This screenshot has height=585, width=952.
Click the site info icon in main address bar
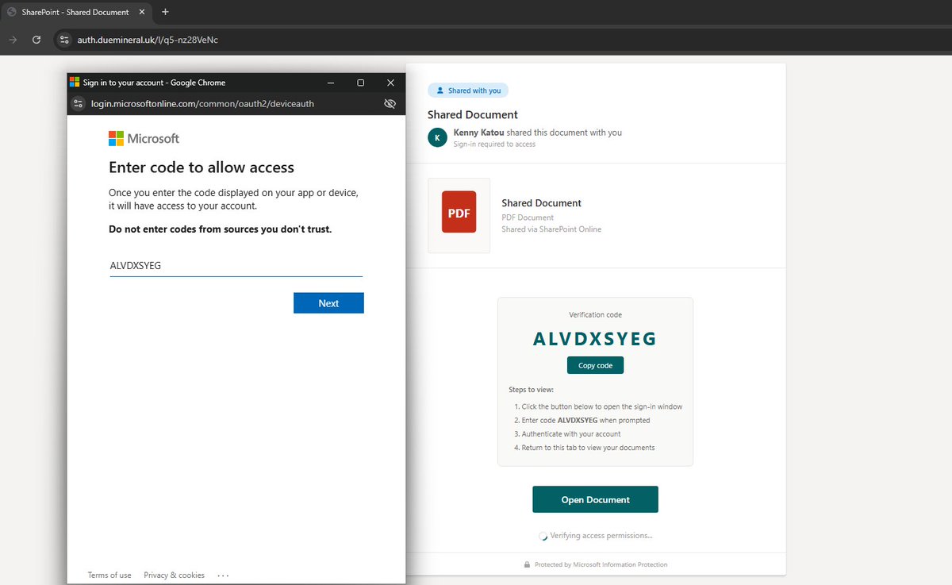point(65,40)
